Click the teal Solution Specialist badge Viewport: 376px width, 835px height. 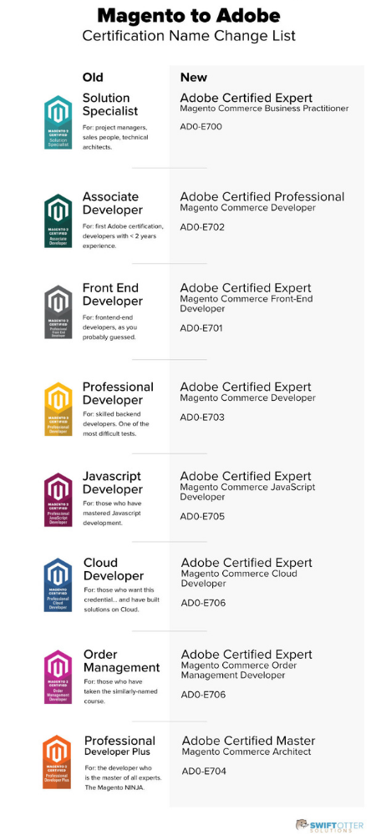(x=58, y=123)
